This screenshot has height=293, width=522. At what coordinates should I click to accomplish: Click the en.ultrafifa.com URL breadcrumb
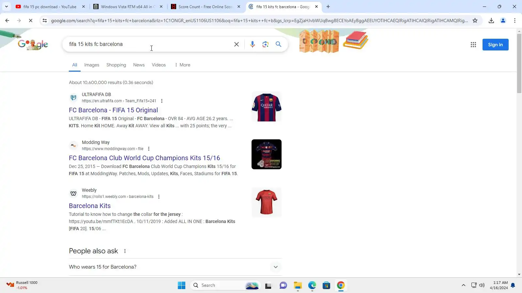coord(119,101)
